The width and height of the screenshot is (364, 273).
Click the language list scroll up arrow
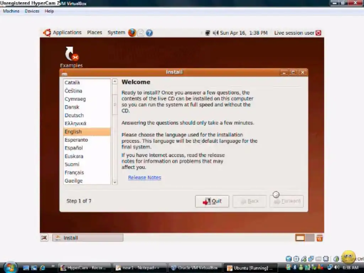pos(115,82)
